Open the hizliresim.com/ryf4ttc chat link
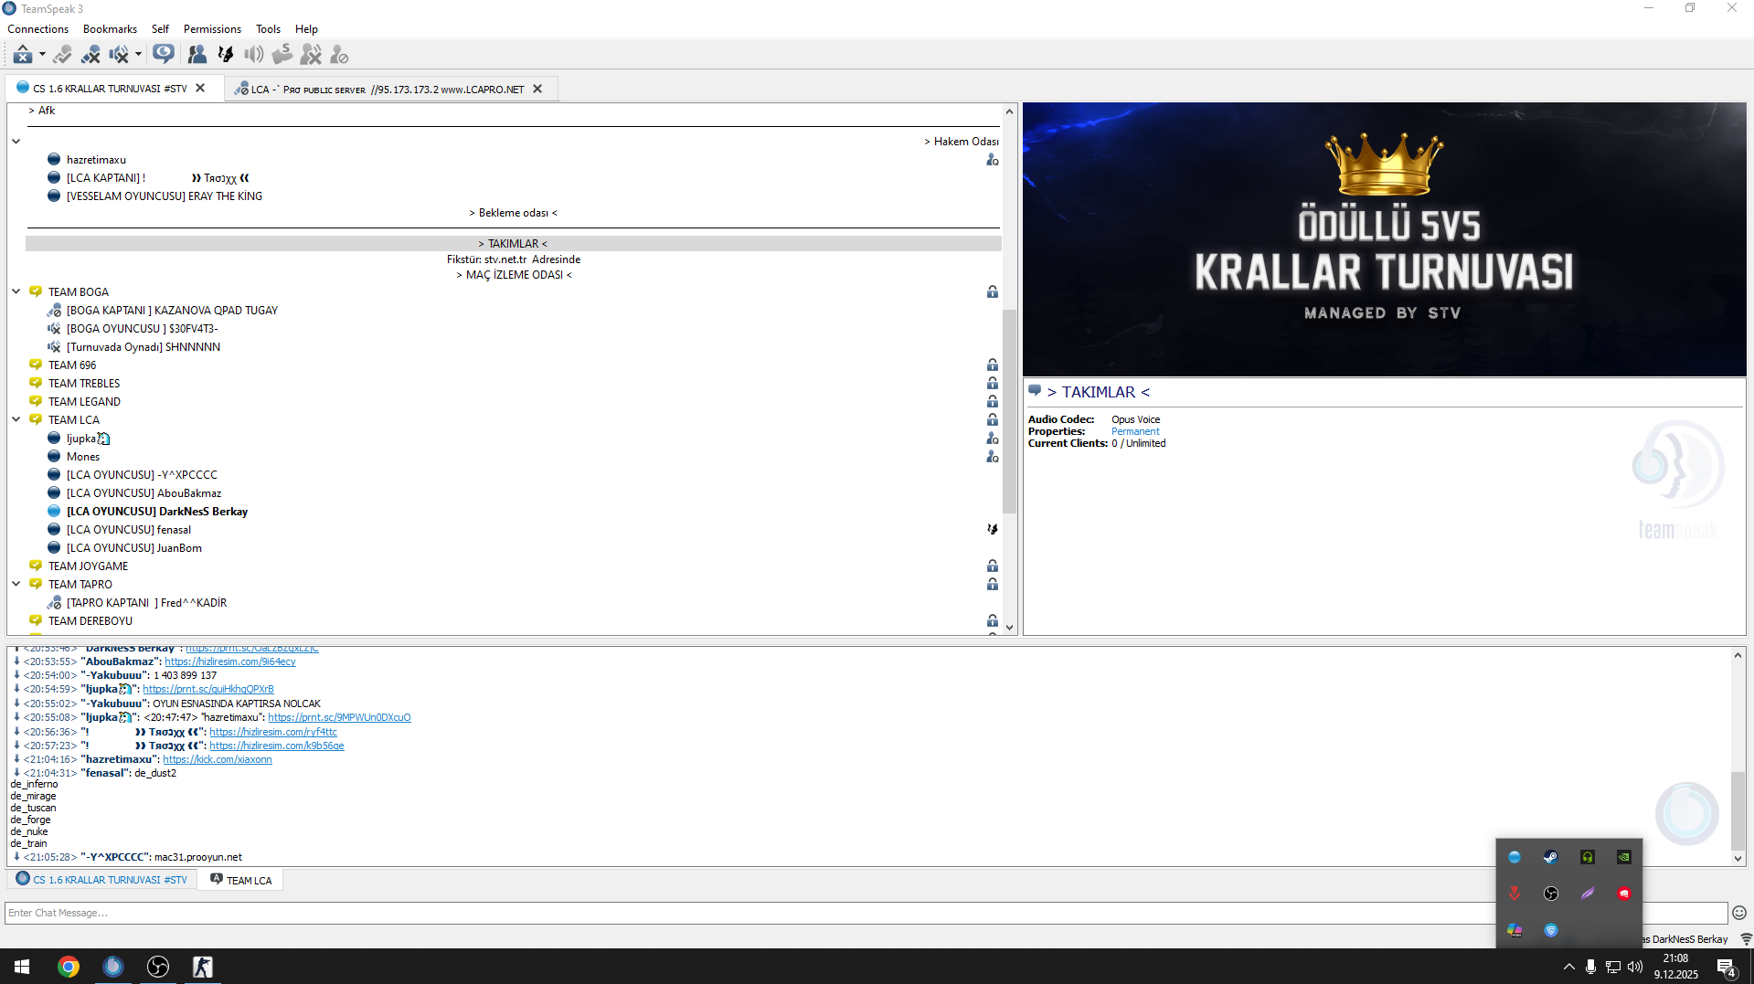Viewport: 1754px width, 984px height. click(x=273, y=732)
